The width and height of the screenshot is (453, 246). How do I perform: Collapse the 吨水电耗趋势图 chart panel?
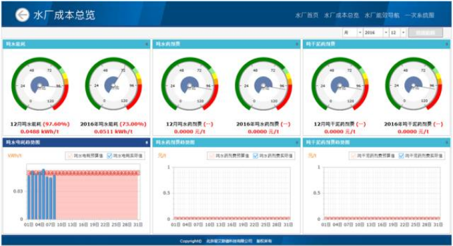147,143
